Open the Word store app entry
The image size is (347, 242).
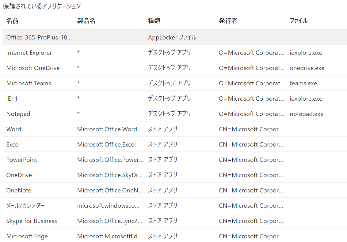(x=14, y=129)
